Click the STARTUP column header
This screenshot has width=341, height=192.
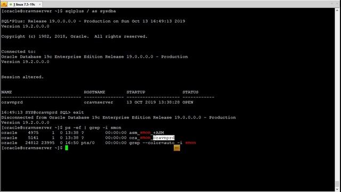tap(136, 92)
